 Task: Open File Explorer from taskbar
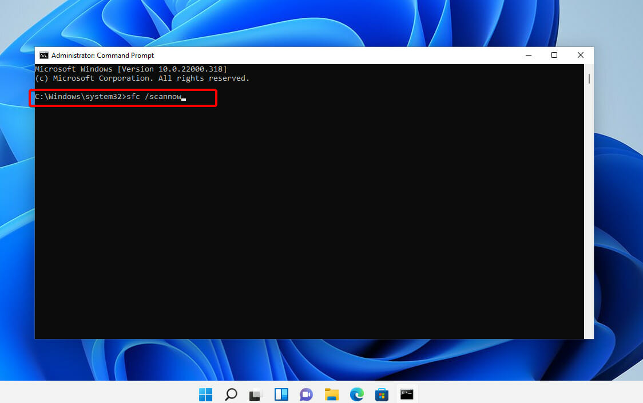[331, 394]
